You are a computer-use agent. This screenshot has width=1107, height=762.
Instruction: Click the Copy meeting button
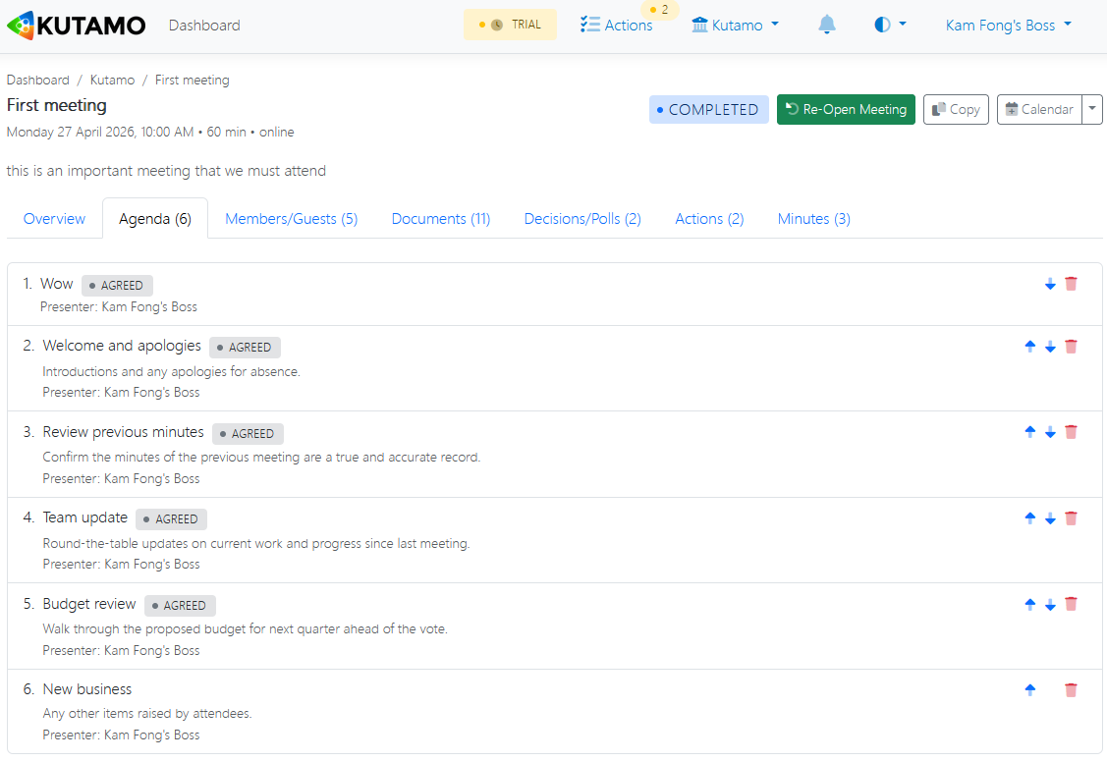pyautogui.click(x=956, y=109)
